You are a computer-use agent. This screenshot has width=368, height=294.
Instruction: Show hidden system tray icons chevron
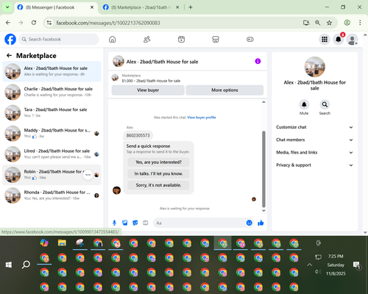pos(309,265)
